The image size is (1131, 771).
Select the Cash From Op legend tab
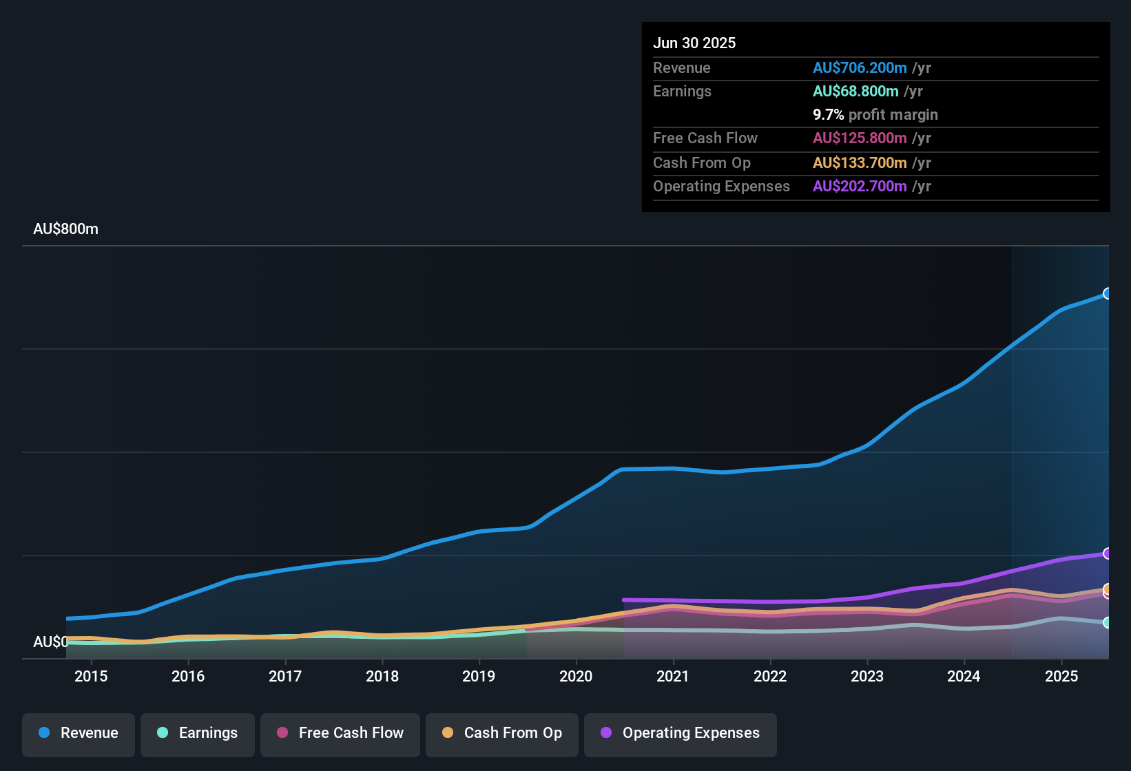point(501,733)
